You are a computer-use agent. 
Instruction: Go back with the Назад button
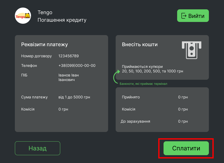pyautogui.click(x=38, y=148)
